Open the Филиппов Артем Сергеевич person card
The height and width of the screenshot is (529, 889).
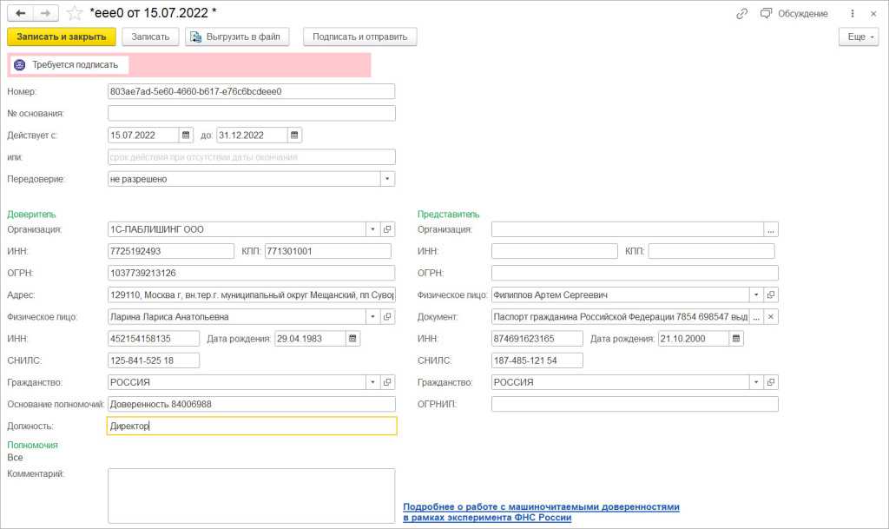[771, 294]
